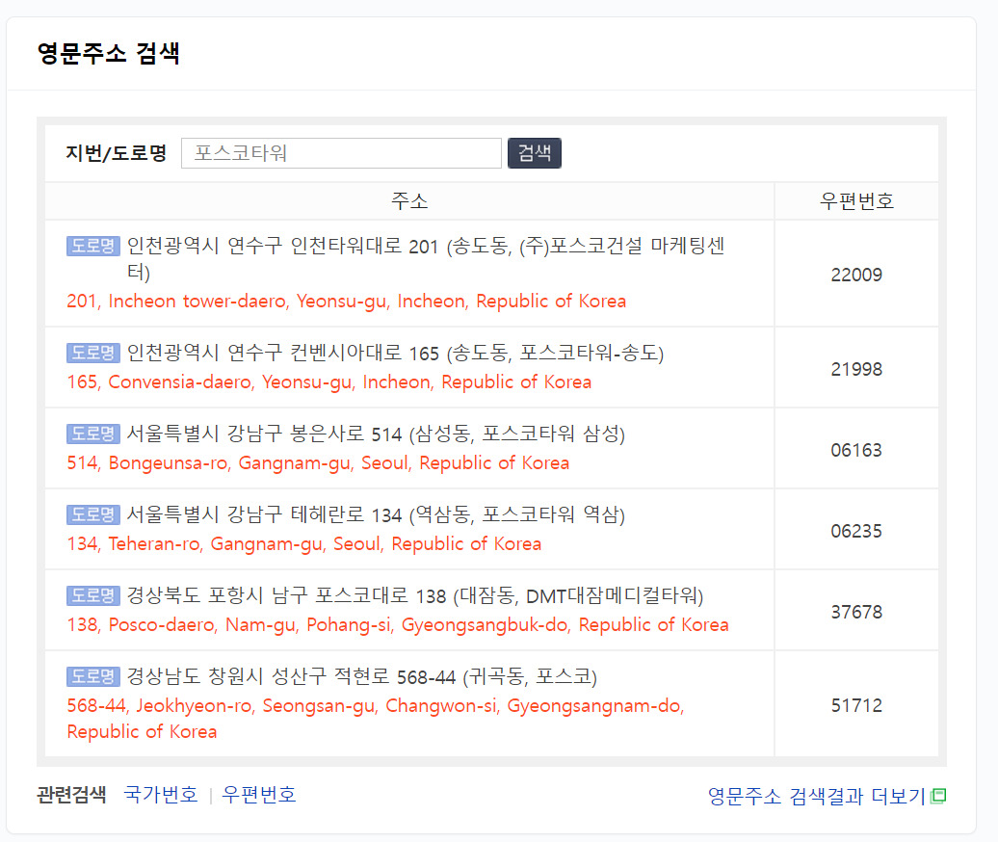Click the 검색 search button
The width and height of the screenshot is (998, 842).
coord(534,153)
